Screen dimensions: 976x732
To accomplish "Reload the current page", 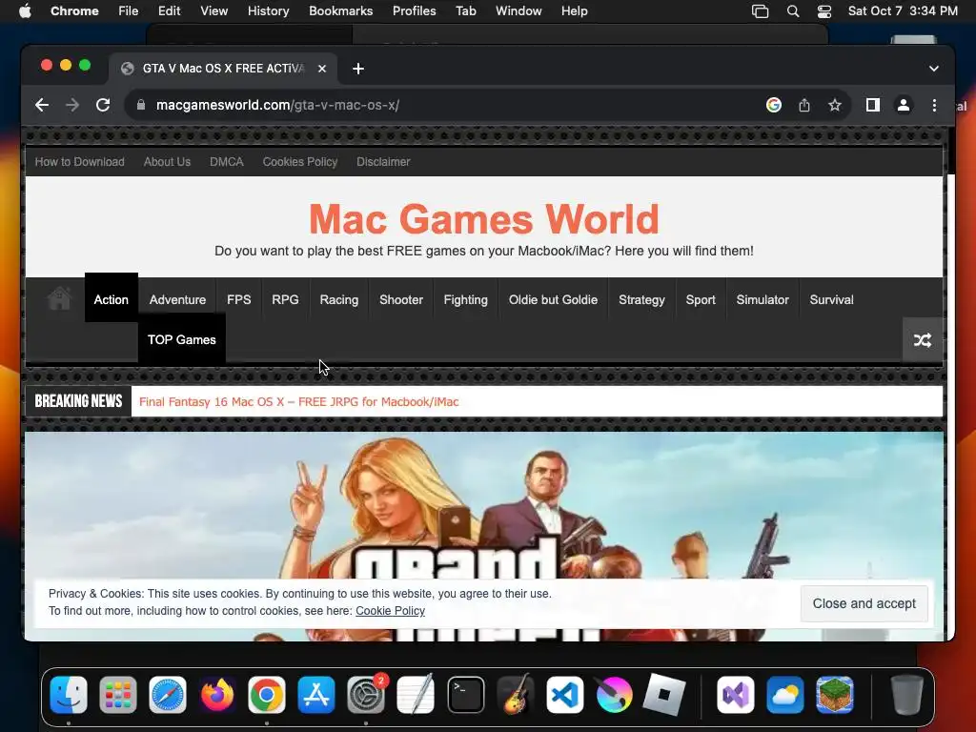I will point(103,105).
